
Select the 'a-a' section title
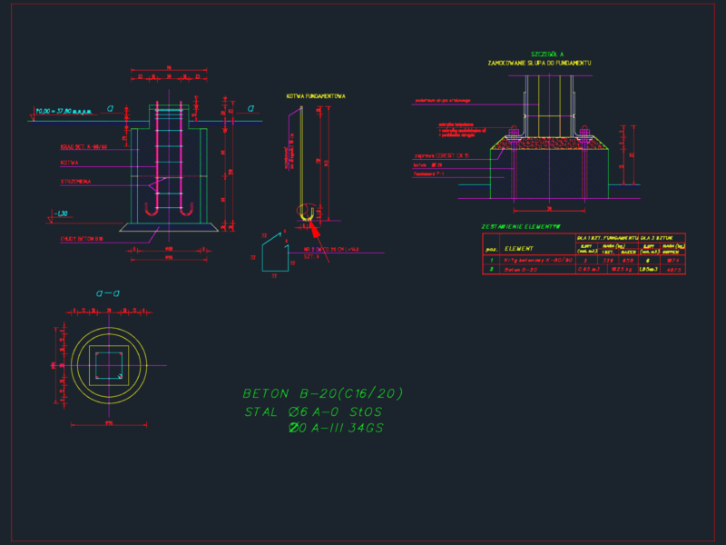pyautogui.click(x=108, y=293)
